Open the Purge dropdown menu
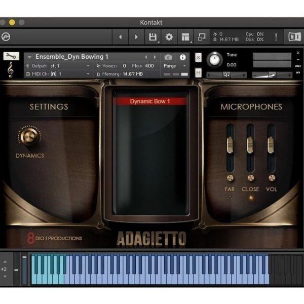The height and width of the screenshot is (304, 304). tap(175, 66)
